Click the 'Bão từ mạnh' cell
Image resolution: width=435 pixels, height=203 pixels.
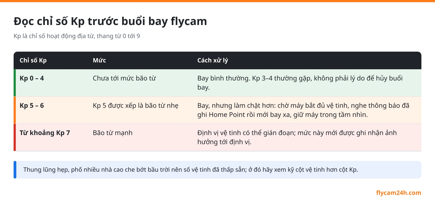[x=113, y=133]
